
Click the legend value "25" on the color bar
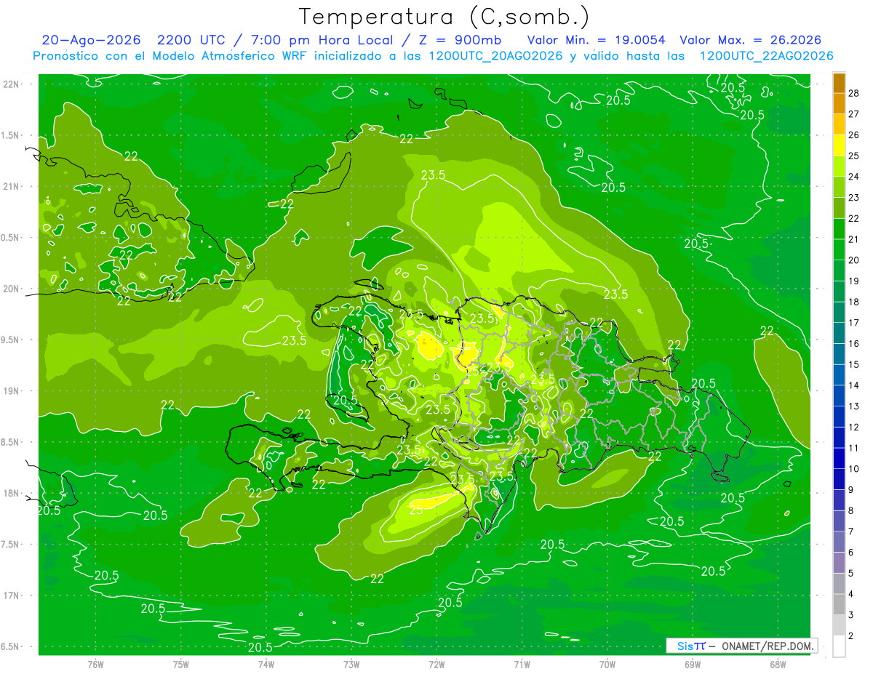click(854, 156)
